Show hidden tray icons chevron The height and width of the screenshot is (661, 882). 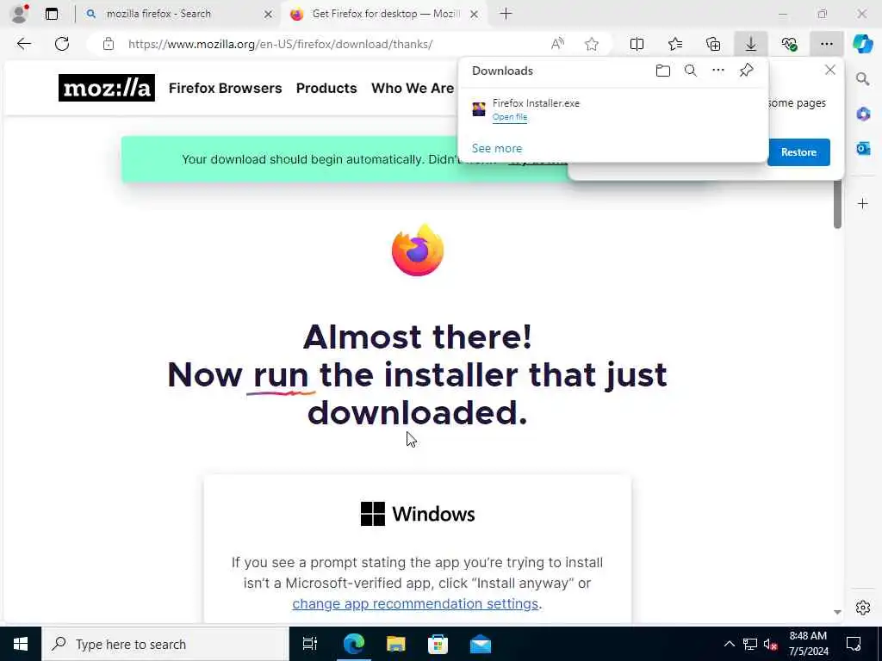coord(729,644)
